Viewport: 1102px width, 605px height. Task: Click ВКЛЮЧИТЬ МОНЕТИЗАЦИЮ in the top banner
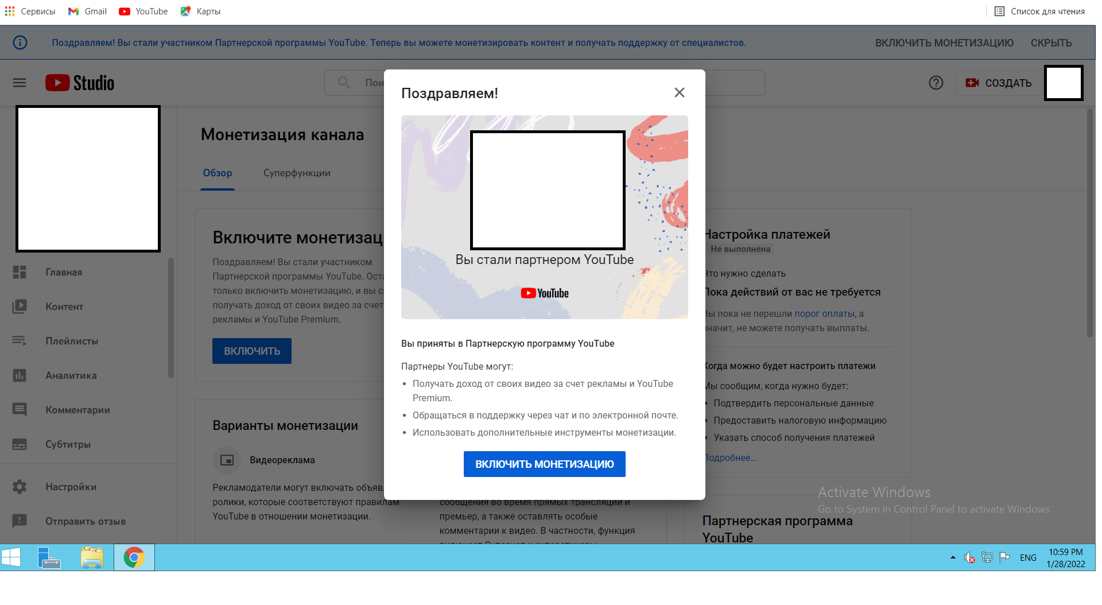pos(944,43)
